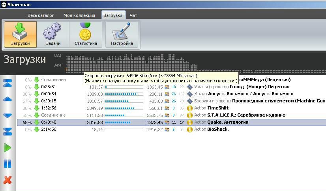Screen dimensions: 326x191
Task: Pause download with blue pause button
Action: coord(7,164)
